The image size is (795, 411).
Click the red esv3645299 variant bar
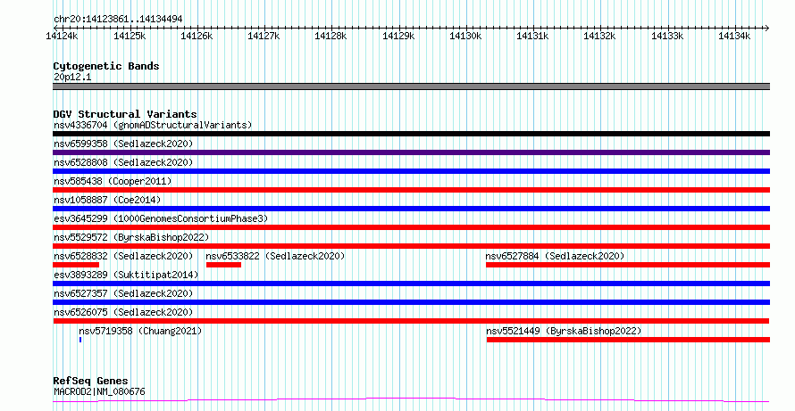pyautogui.click(x=411, y=227)
